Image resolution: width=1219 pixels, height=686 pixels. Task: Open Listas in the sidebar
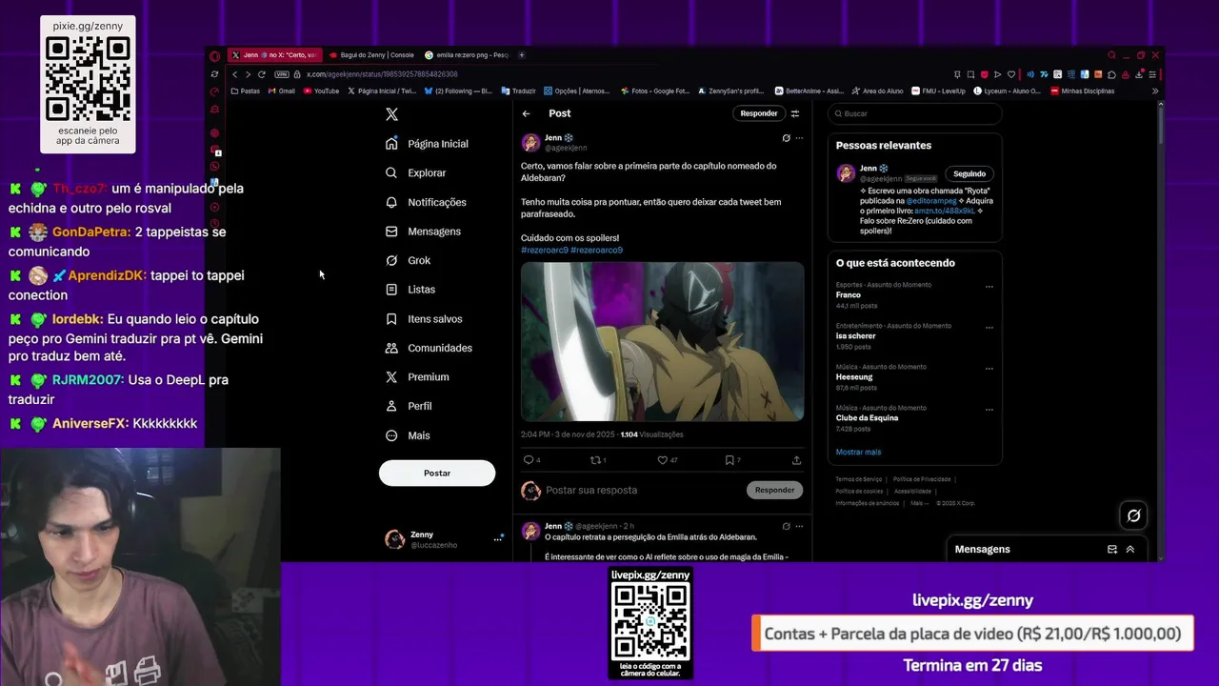[410, 290]
